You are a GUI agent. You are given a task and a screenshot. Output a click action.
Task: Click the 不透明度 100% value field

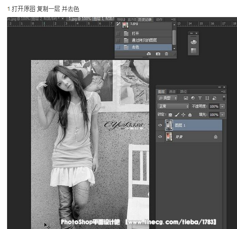(214, 107)
